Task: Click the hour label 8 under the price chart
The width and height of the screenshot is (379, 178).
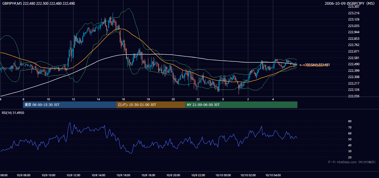Action: pos(23,99)
